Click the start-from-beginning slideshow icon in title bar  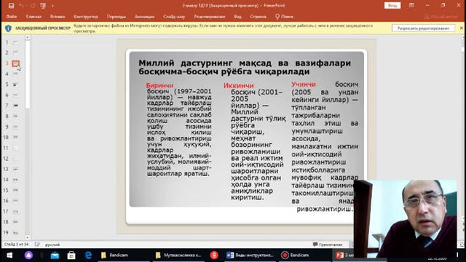click(43, 6)
